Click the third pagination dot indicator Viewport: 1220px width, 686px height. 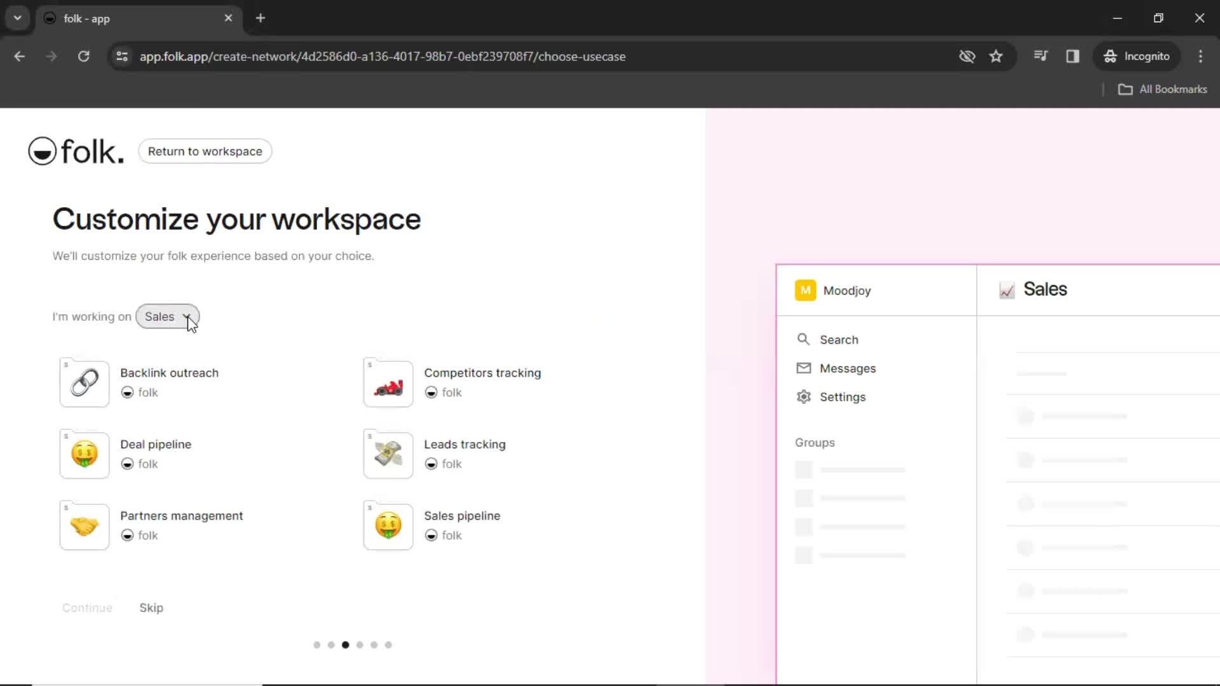pyautogui.click(x=345, y=645)
